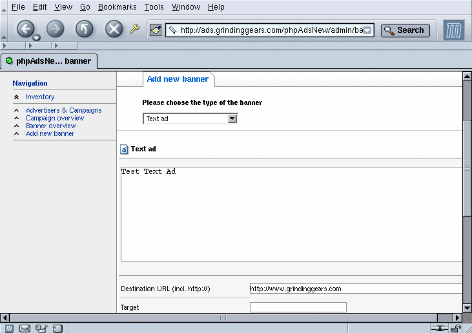
Task: Click the bookmark tag icon in the URL field
Action: click(172, 30)
